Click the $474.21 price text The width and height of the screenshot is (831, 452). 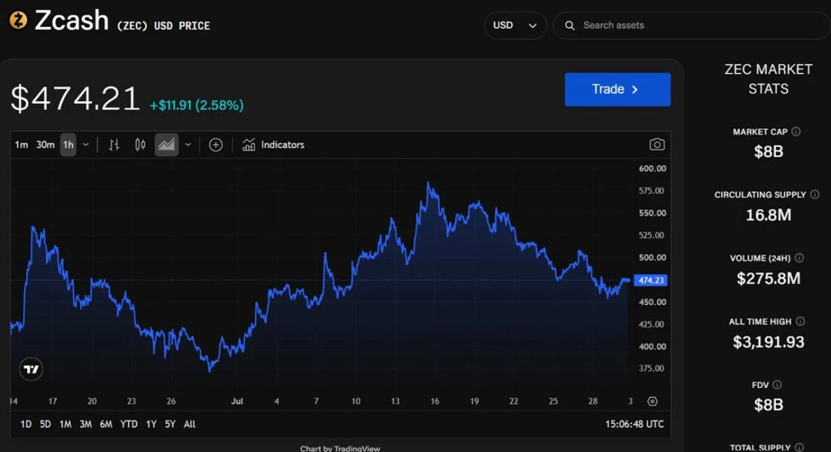coord(75,99)
